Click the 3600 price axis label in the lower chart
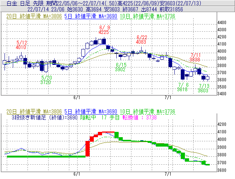Image resolution: width=235 pixels, height=179 pixels. coord(222,170)
